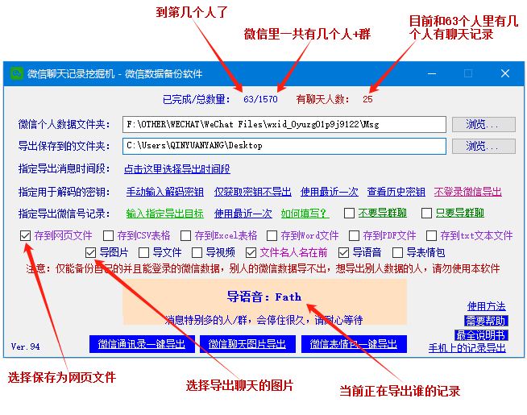
Task: Open 最全说明书 button
Action: [481, 334]
